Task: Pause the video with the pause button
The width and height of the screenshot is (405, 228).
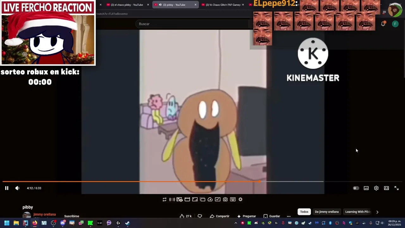Action: pos(7,188)
